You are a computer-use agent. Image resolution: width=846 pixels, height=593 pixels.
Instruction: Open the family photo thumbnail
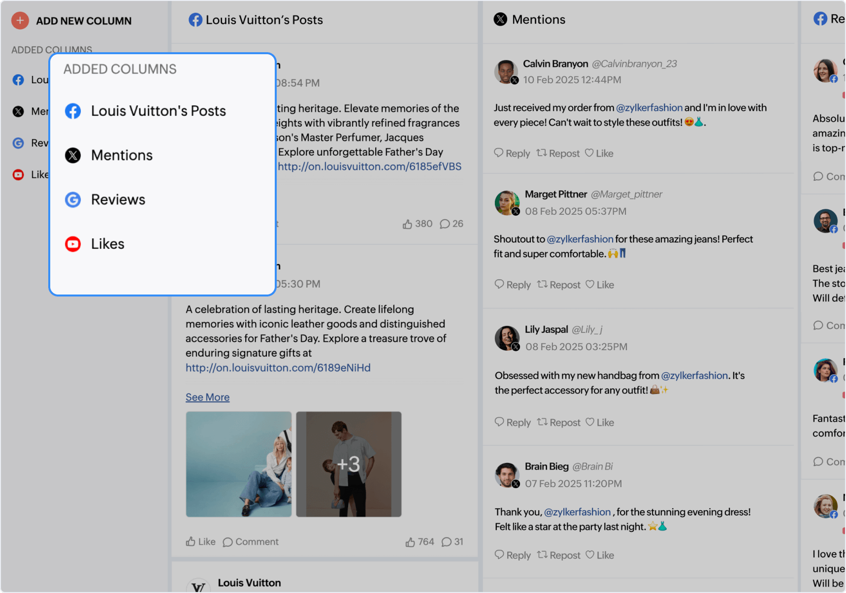[239, 464]
